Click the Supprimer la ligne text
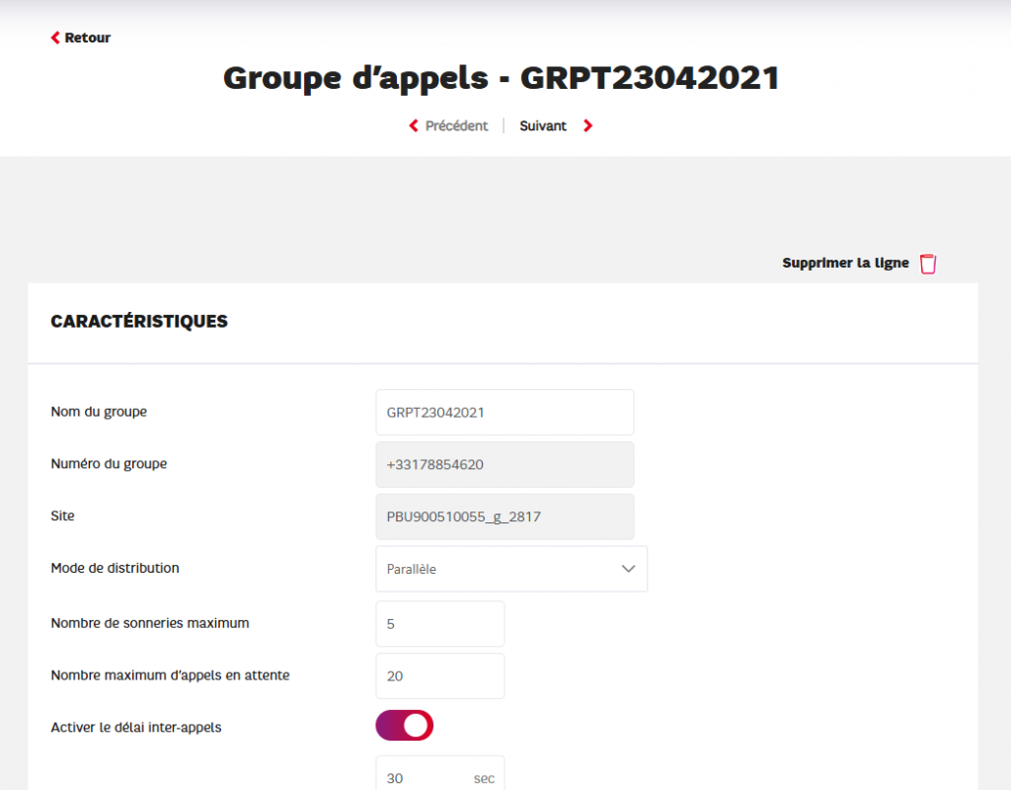 coord(845,264)
